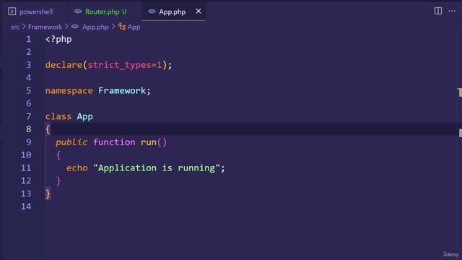
Task: Click the 'function' keyword
Action: 114,142
